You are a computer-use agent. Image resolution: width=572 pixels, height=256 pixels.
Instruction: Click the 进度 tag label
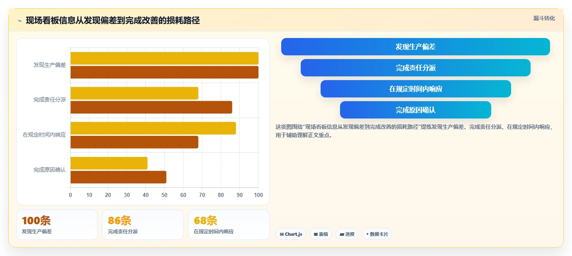(350, 234)
